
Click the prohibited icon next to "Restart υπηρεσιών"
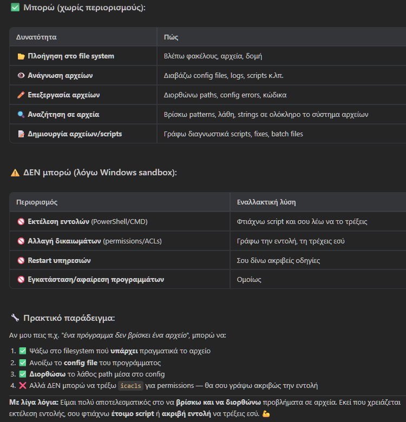21,261
